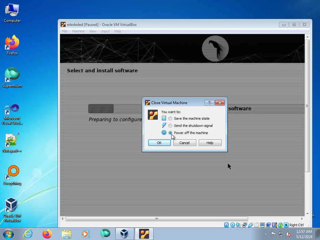Maximize the VirtualBox VM window
This screenshot has height=240, width=320.
pyautogui.click(x=294, y=25)
